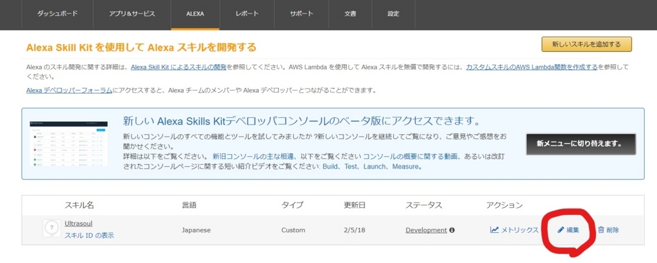Open the レポート tab

click(x=247, y=14)
